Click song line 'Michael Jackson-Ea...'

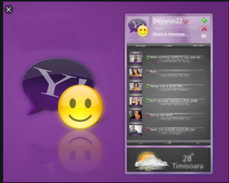[176, 104]
